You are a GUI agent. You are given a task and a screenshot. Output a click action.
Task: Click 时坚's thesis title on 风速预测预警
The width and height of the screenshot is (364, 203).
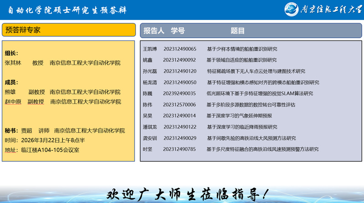(262, 149)
